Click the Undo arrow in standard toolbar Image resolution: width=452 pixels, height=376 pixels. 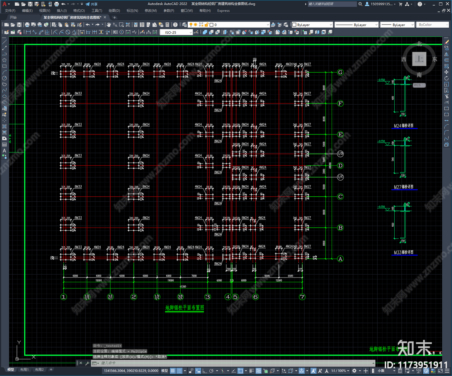88,25
